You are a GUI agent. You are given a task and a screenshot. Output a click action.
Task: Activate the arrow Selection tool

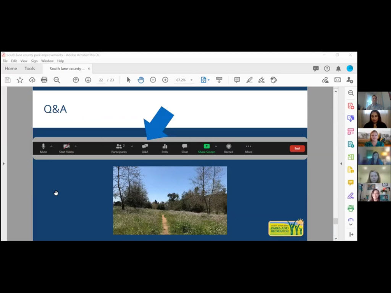point(129,80)
